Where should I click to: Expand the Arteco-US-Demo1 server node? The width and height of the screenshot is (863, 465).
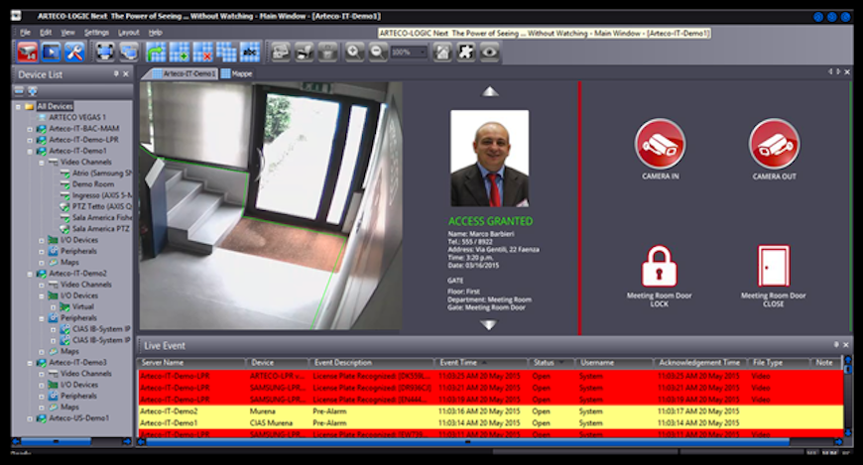pyautogui.click(x=30, y=418)
